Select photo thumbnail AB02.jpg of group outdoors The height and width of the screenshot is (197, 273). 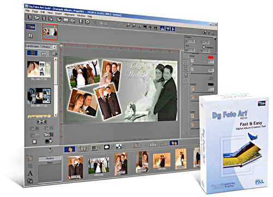[98, 165]
